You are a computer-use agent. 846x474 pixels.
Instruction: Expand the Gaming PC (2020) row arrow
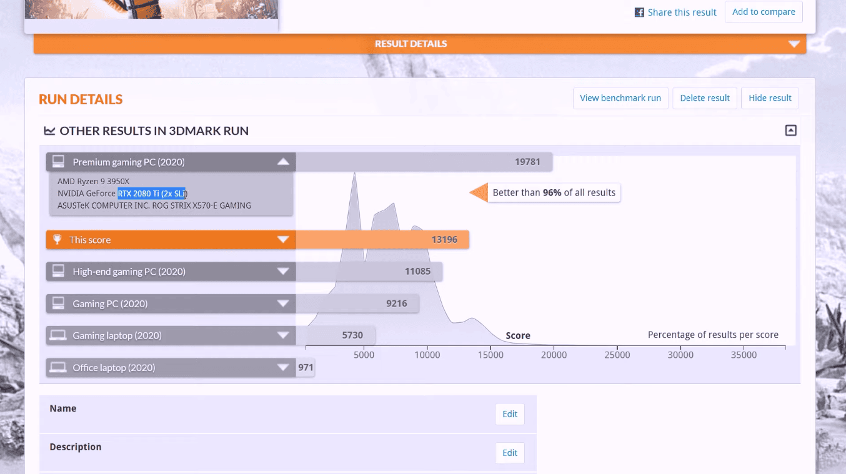(x=284, y=304)
